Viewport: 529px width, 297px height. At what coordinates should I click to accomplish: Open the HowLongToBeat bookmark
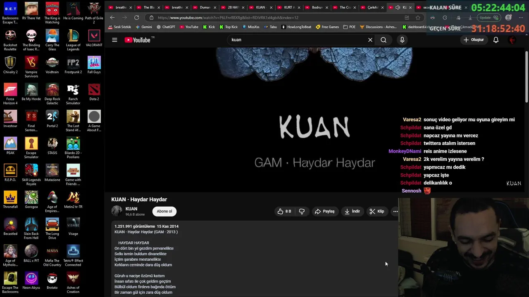click(296, 27)
